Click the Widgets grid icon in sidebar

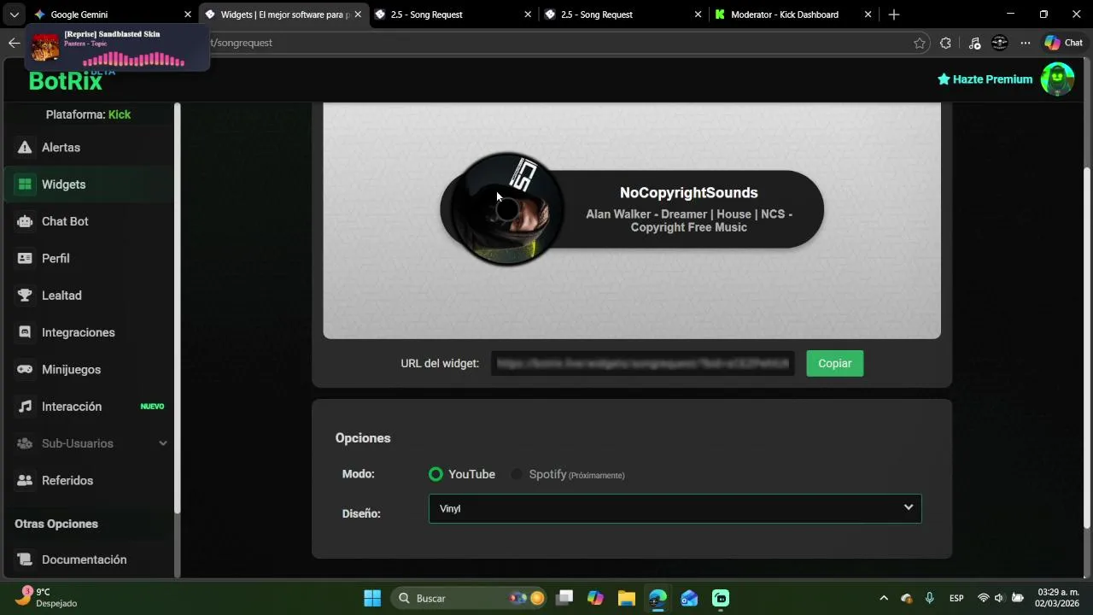(x=25, y=184)
